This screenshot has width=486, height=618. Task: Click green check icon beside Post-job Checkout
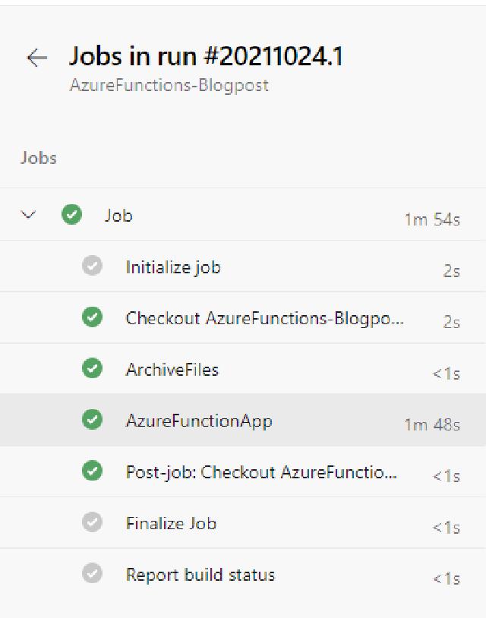tap(92, 471)
